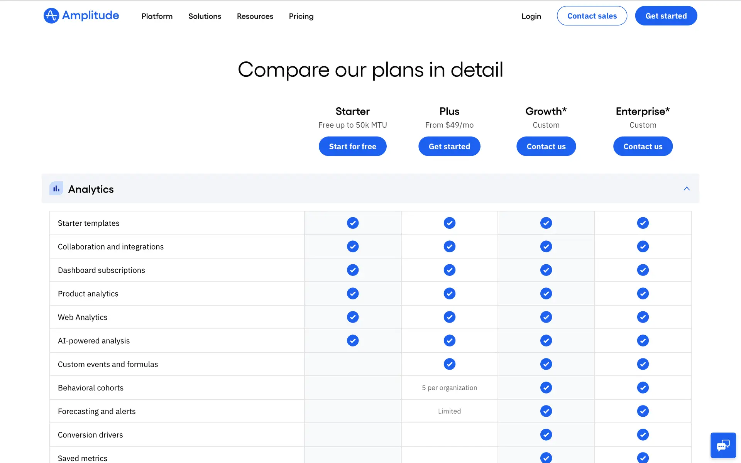The height and width of the screenshot is (463, 741).
Task: Click Start for free under Starter
Action: tap(352, 146)
